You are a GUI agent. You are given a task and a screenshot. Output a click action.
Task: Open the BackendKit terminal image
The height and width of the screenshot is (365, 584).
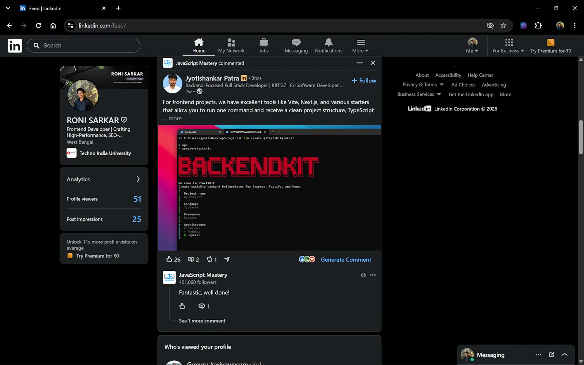[269, 188]
